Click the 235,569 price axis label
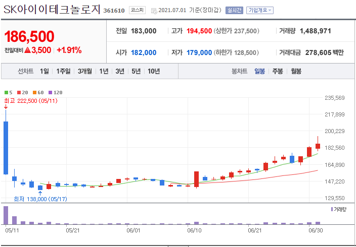Image resolution: width=356 pixels, height=247 pixels. (x=335, y=98)
